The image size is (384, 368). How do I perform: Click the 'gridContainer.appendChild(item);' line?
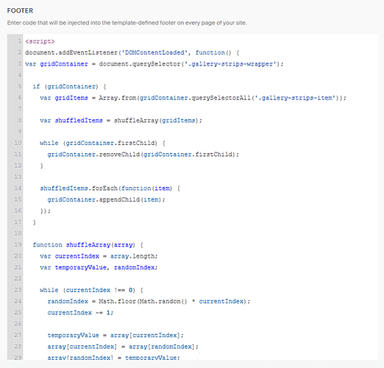106,199
